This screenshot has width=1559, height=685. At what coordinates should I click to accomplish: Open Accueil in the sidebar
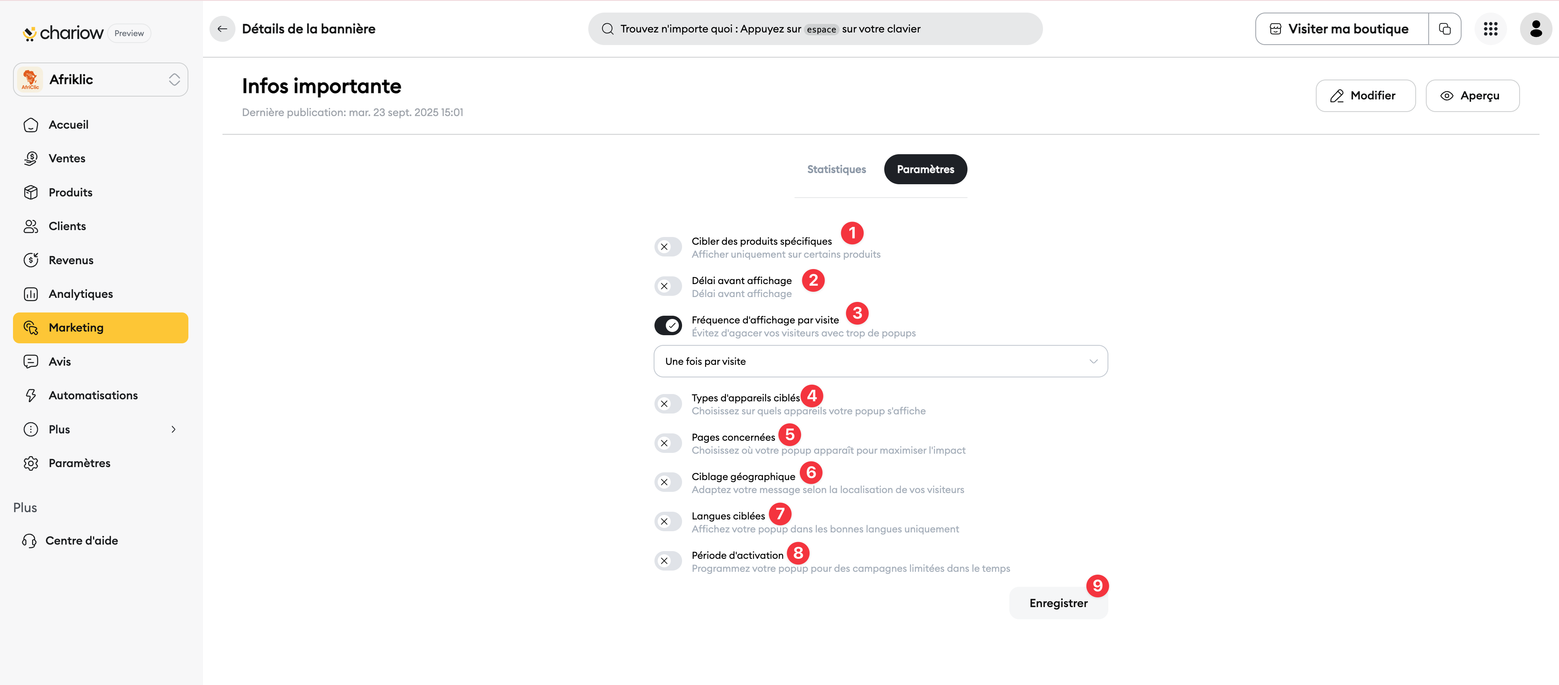click(x=100, y=125)
